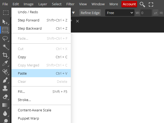Toggle fullscreen mode icon
Image resolution: width=164 pixels, height=123 pixels.
pyautogui.click(x=151, y=4)
